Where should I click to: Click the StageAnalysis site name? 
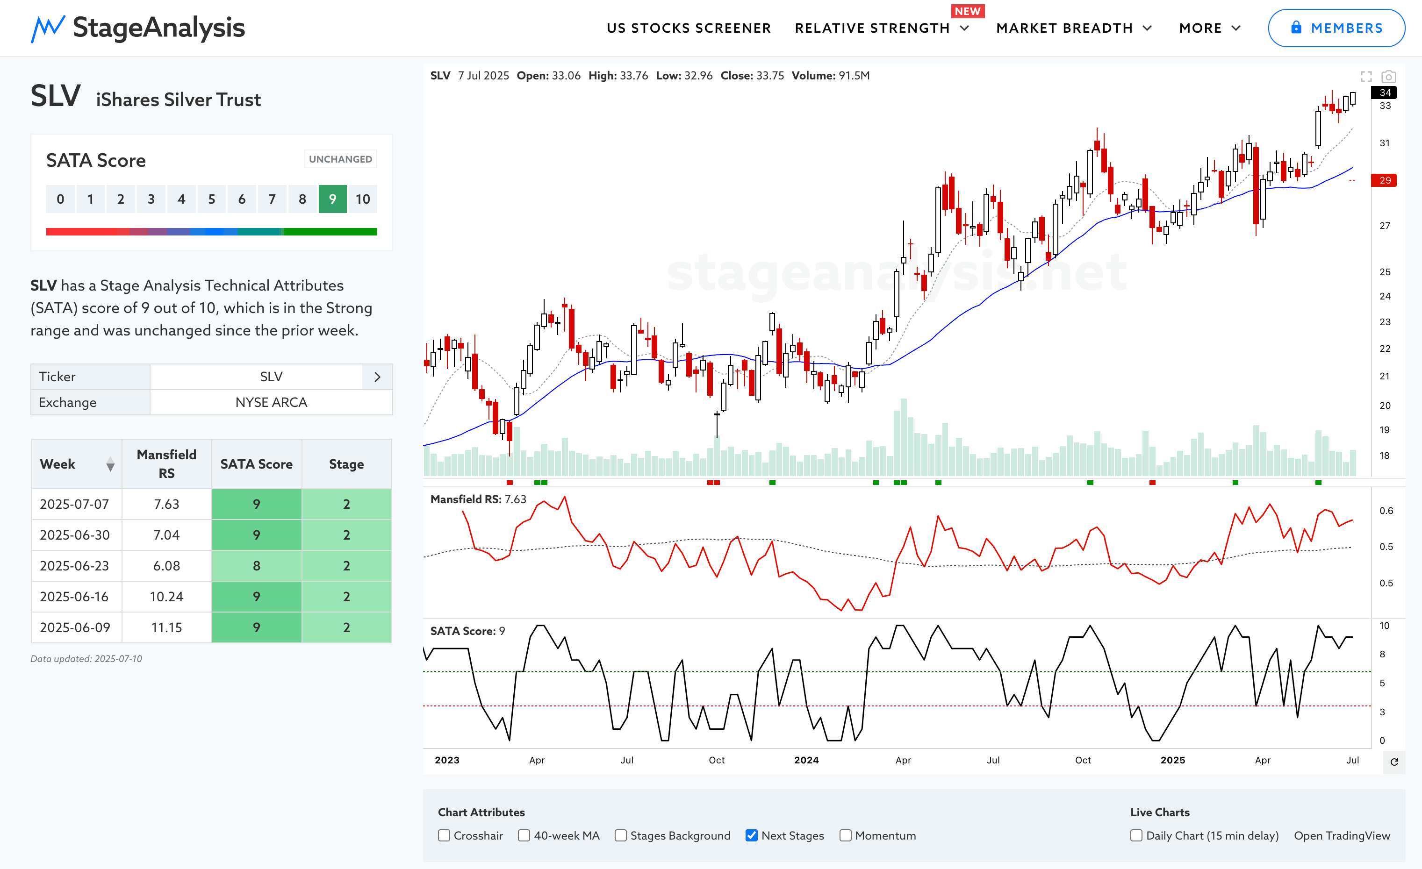(x=159, y=28)
